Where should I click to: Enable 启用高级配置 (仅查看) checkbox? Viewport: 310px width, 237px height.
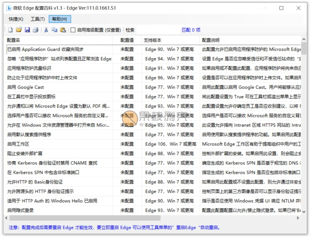coord(73,30)
